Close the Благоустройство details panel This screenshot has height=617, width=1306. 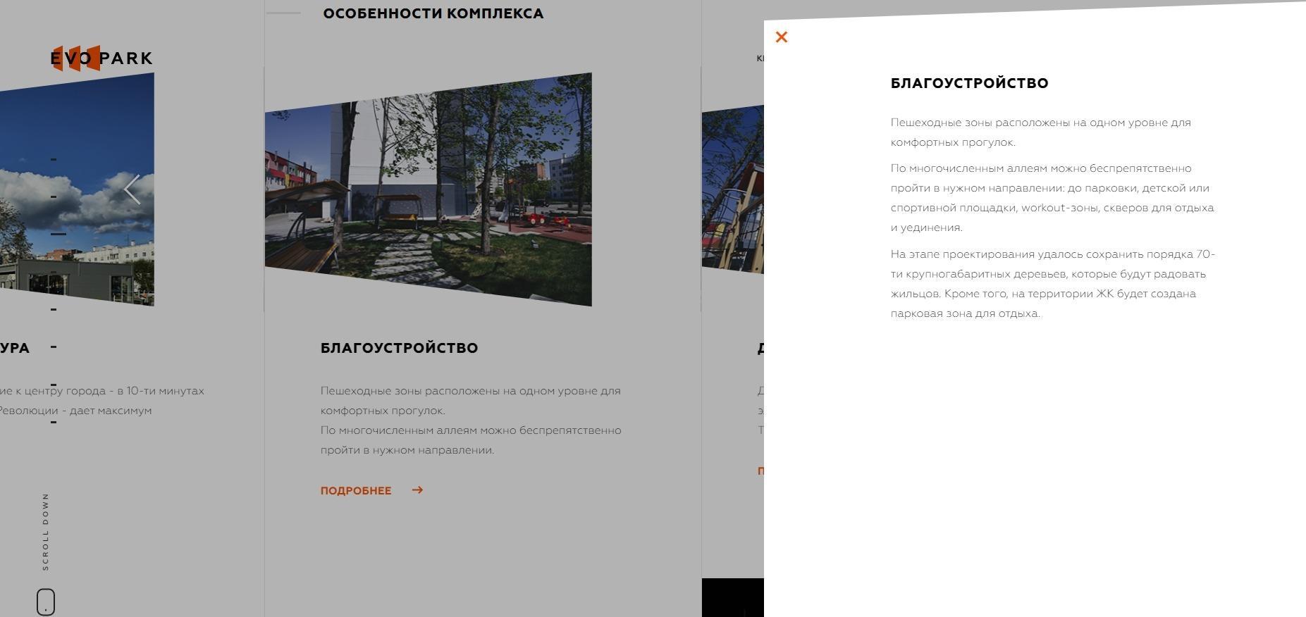click(781, 37)
